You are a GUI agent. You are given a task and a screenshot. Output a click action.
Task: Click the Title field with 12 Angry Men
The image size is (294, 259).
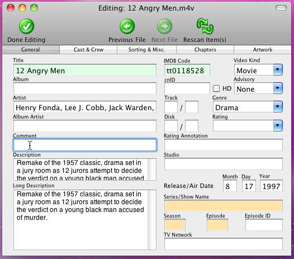click(85, 70)
